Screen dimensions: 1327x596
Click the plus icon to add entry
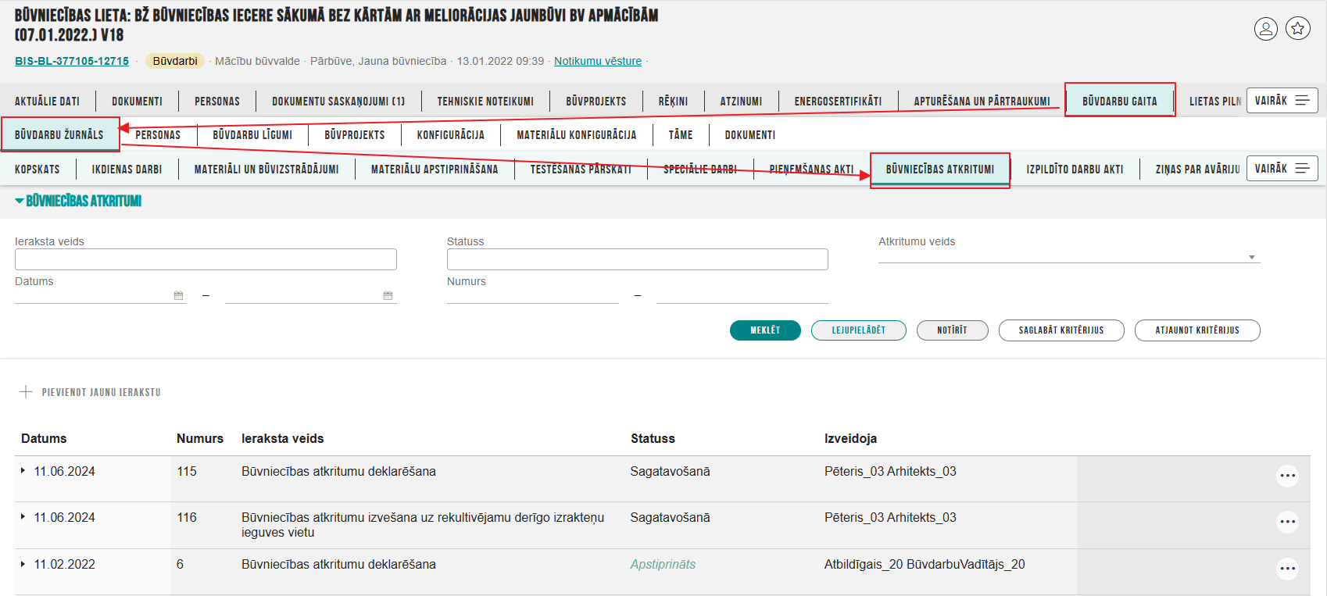coord(26,392)
